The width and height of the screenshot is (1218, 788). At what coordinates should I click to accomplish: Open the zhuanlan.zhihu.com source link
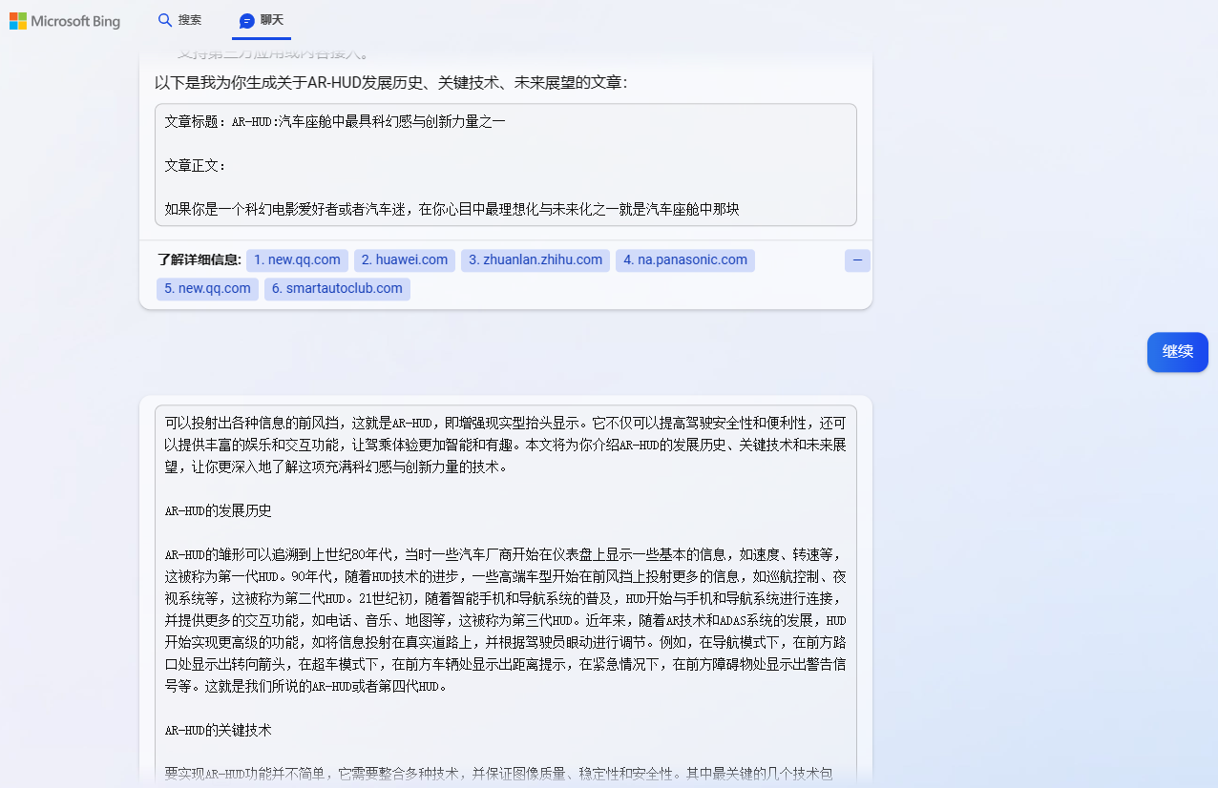(x=535, y=259)
